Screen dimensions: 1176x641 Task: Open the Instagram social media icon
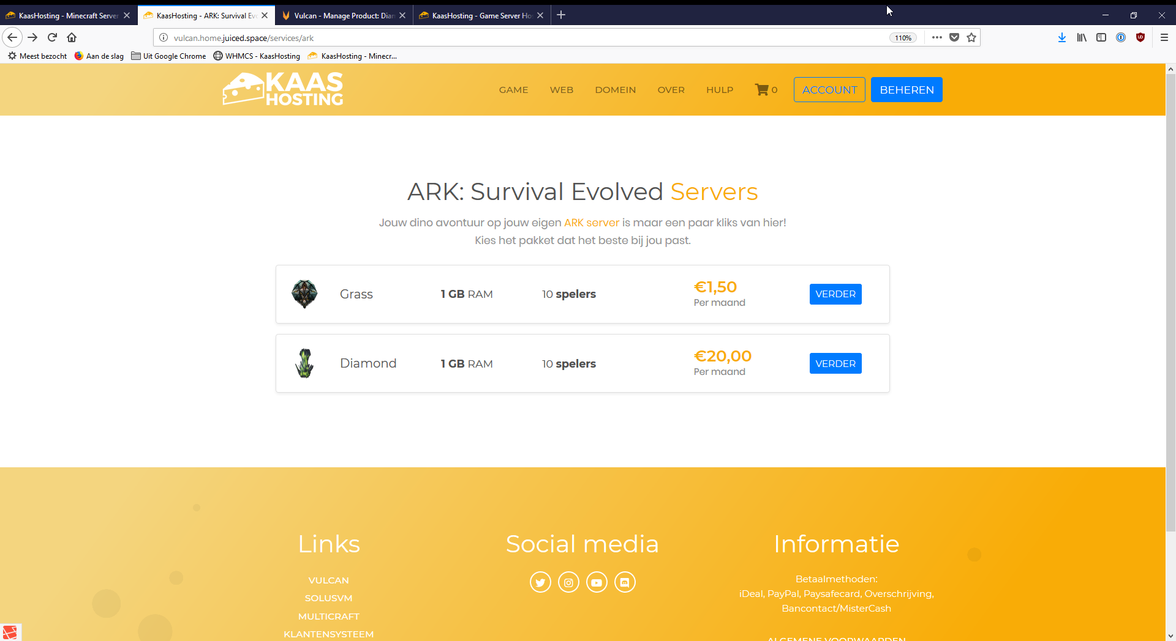(568, 582)
